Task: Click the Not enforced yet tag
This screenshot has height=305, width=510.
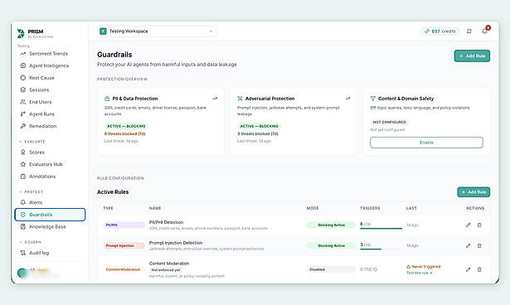Action: (x=166, y=270)
